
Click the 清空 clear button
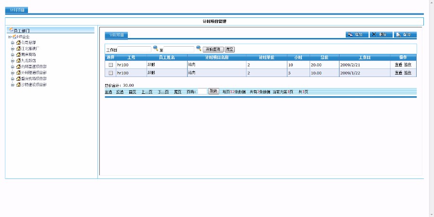230,50
